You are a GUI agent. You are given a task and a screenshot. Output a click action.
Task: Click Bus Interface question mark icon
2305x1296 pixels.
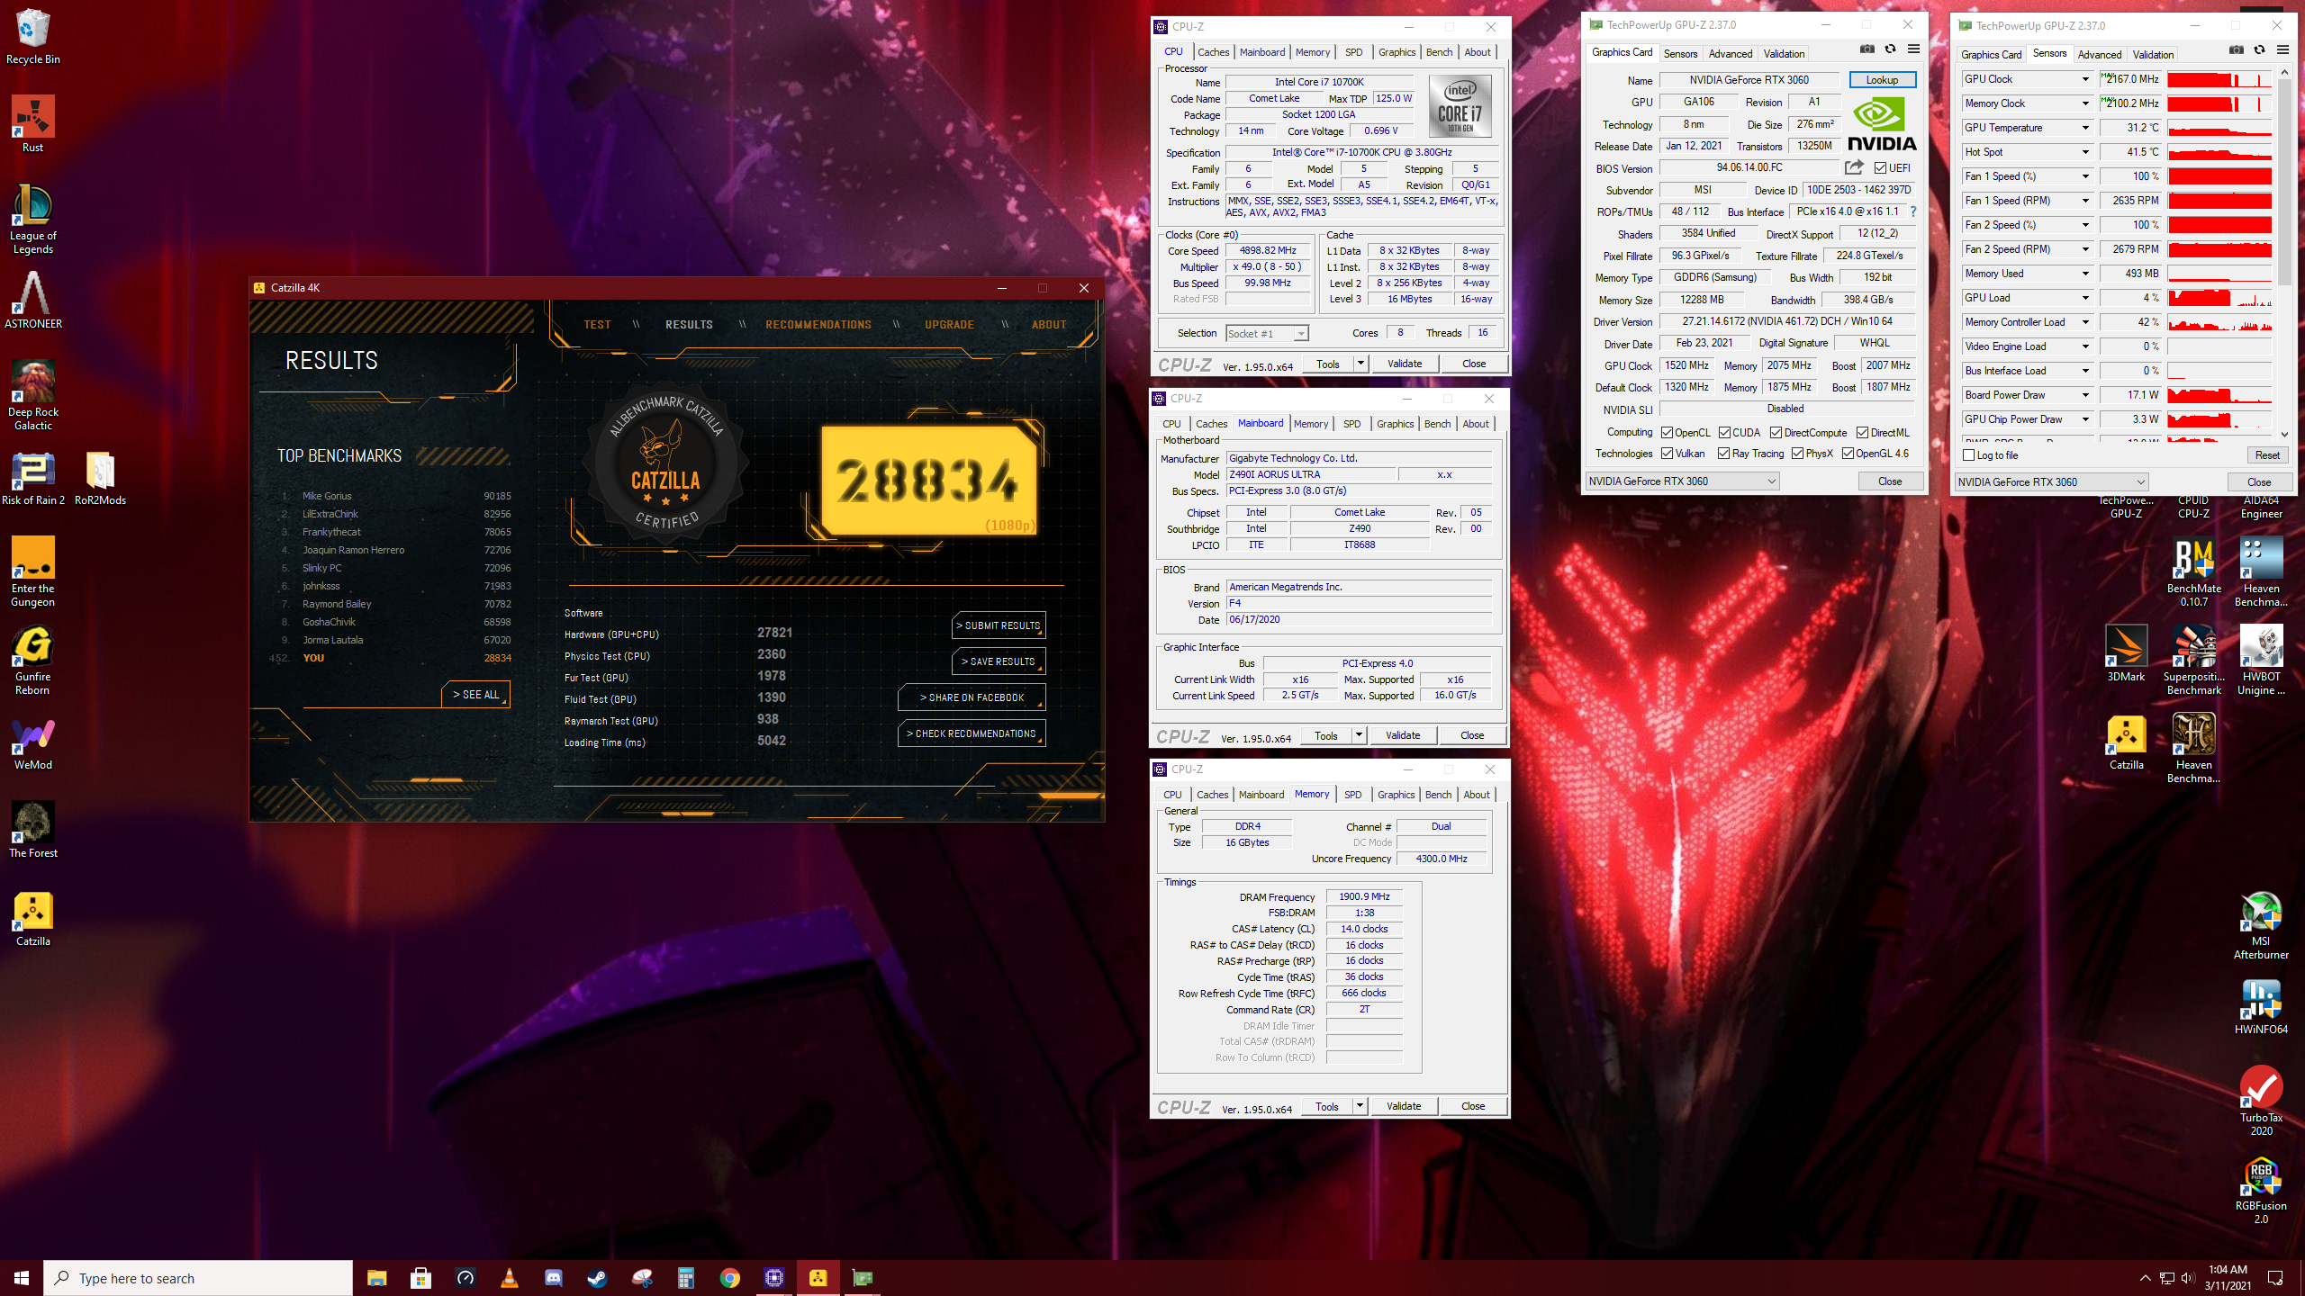coord(1912,212)
